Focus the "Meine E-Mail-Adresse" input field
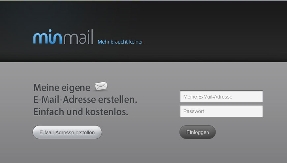287x163 pixels. click(221, 96)
